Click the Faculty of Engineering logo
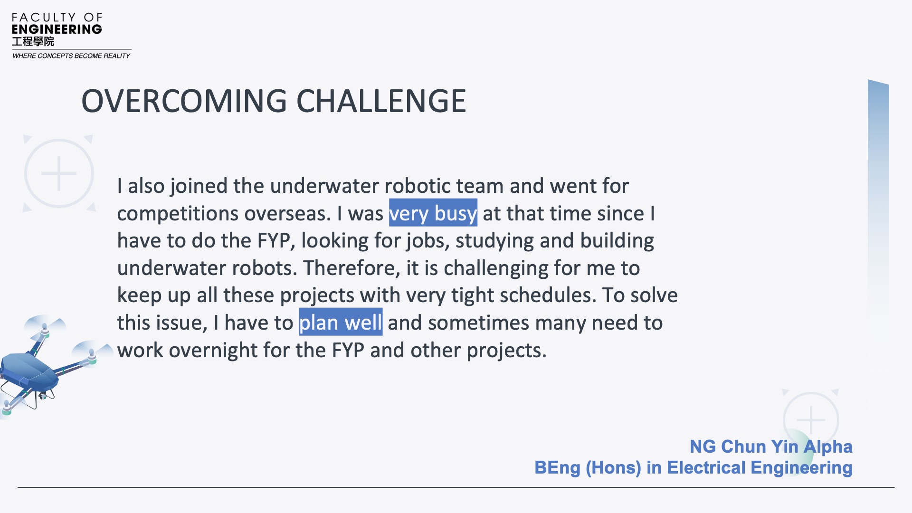912x513 pixels. pyautogui.click(x=71, y=36)
